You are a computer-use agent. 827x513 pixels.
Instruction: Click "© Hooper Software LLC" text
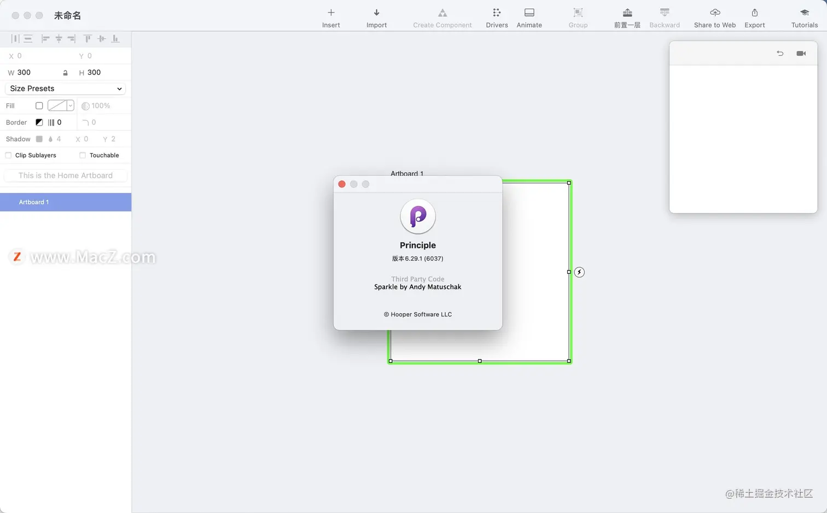coord(418,314)
